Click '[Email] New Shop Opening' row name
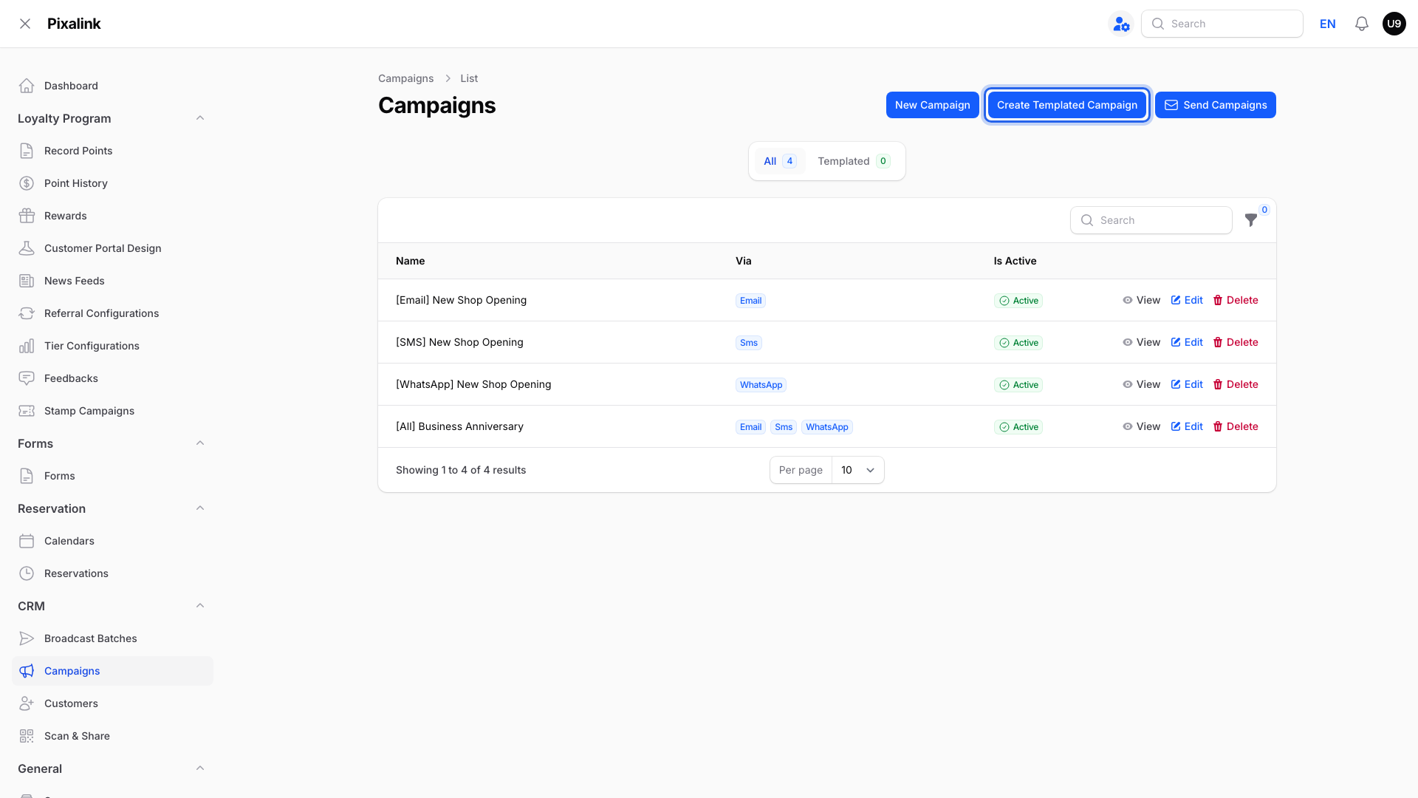The height and width of the screenshot is (798, 1418). click(461, 300)
